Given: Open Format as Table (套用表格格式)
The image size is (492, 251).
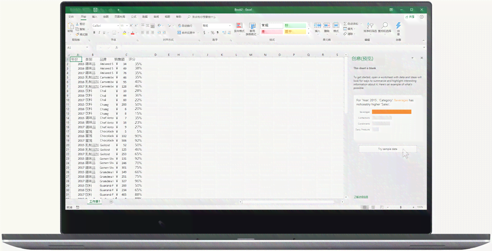Looking at the screenshot, I should click(252, 29).
